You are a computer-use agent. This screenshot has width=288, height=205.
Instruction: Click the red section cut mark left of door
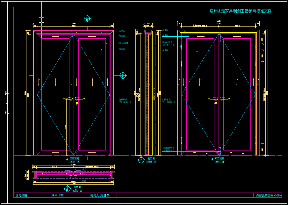click(31, 76)
